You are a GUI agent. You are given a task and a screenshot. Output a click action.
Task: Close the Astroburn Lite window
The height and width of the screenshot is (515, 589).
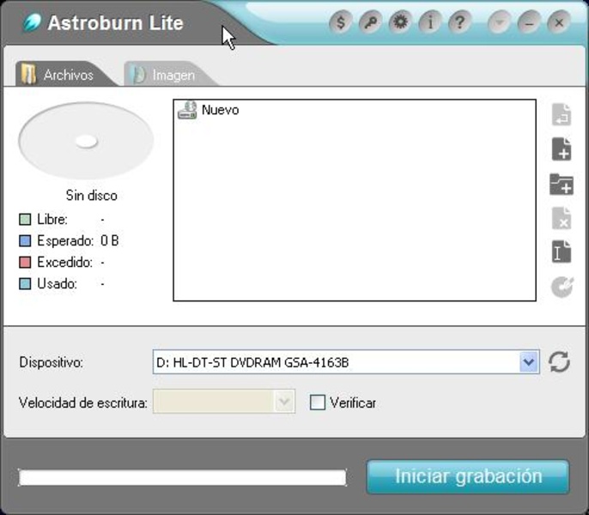click(x=559, y=22)
